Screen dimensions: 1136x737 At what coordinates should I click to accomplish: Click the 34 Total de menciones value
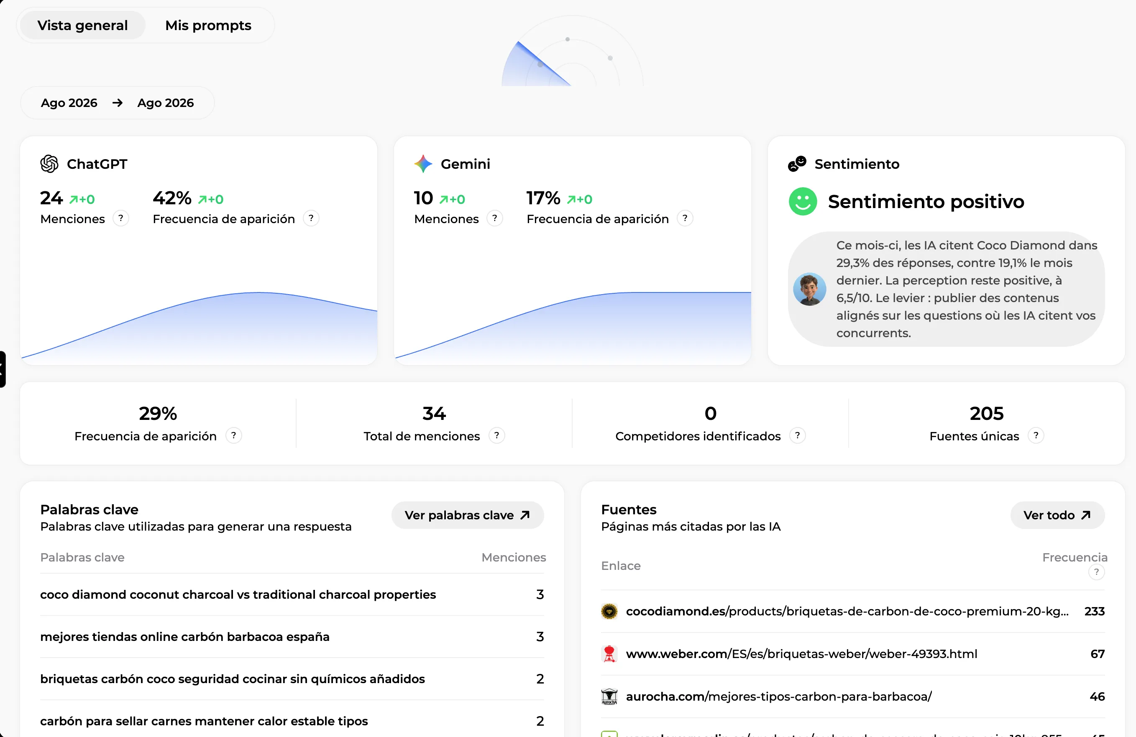[434, 413]
